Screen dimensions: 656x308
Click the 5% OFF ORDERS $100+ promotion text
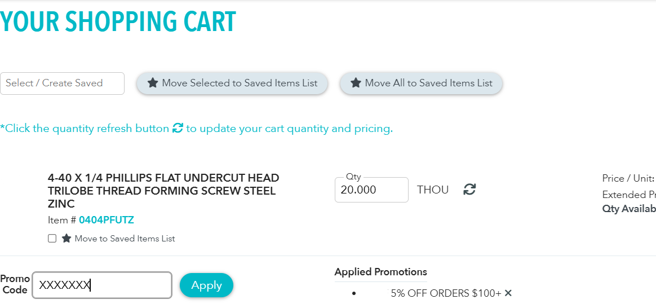445,293
